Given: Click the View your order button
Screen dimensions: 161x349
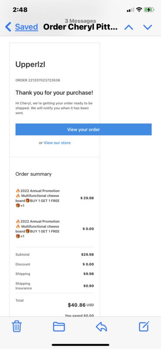Looking at the screenshot, I should pos(84,129).
